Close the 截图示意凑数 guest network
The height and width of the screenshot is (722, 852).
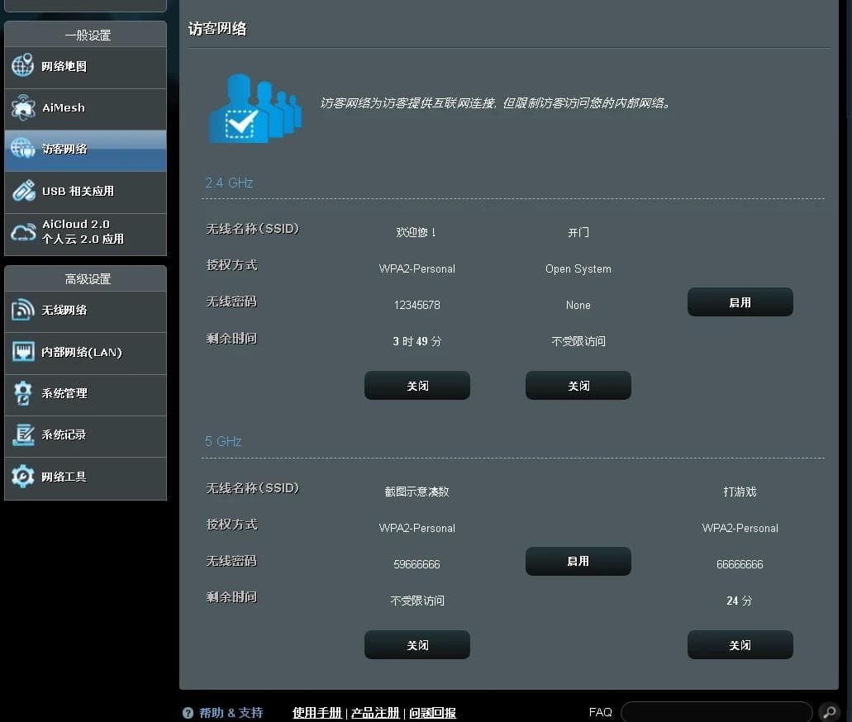click(x=417, y=645)
